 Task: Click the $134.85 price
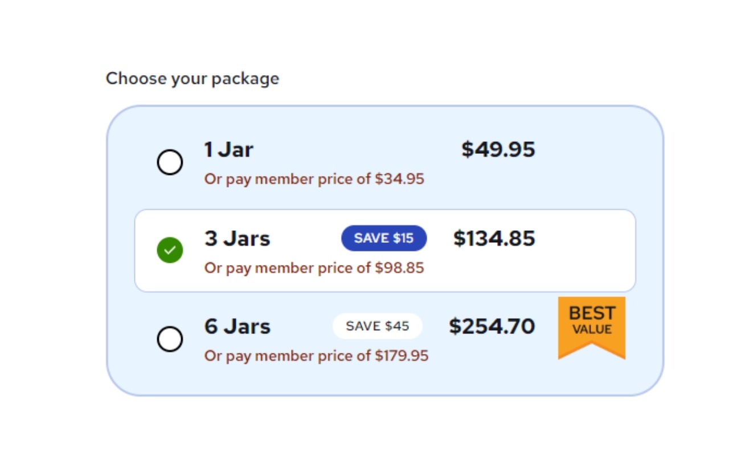coord(494,238)
